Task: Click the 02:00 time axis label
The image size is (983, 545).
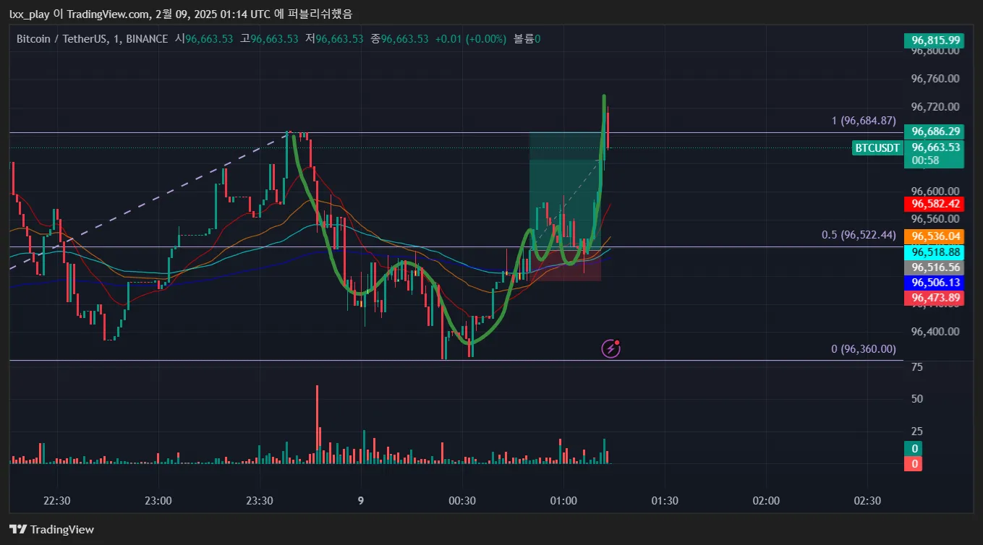Action: pos(765,500)
